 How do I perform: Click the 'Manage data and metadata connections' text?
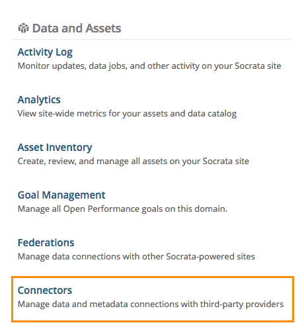pyautogui.click(x=151, y=305)
